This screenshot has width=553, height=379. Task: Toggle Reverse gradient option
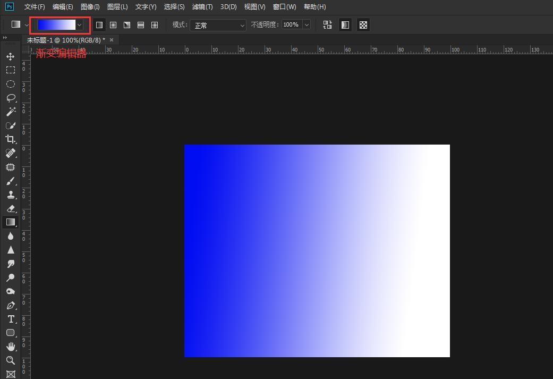point(327,24)
